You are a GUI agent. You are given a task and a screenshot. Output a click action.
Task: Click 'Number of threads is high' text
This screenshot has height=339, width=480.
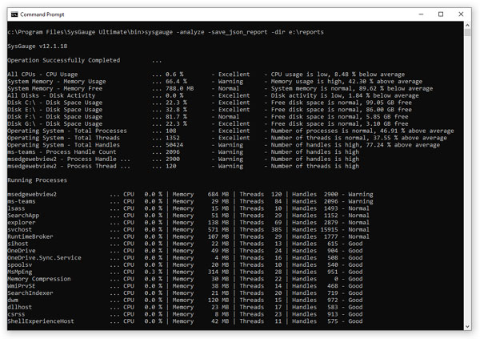[315, 166]
